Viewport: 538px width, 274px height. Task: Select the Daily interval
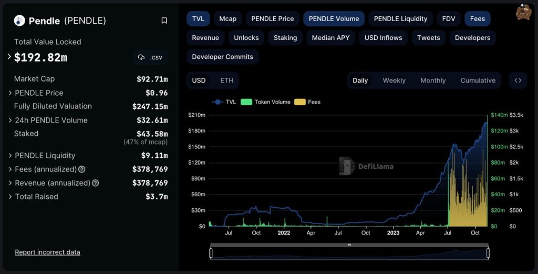360,80
